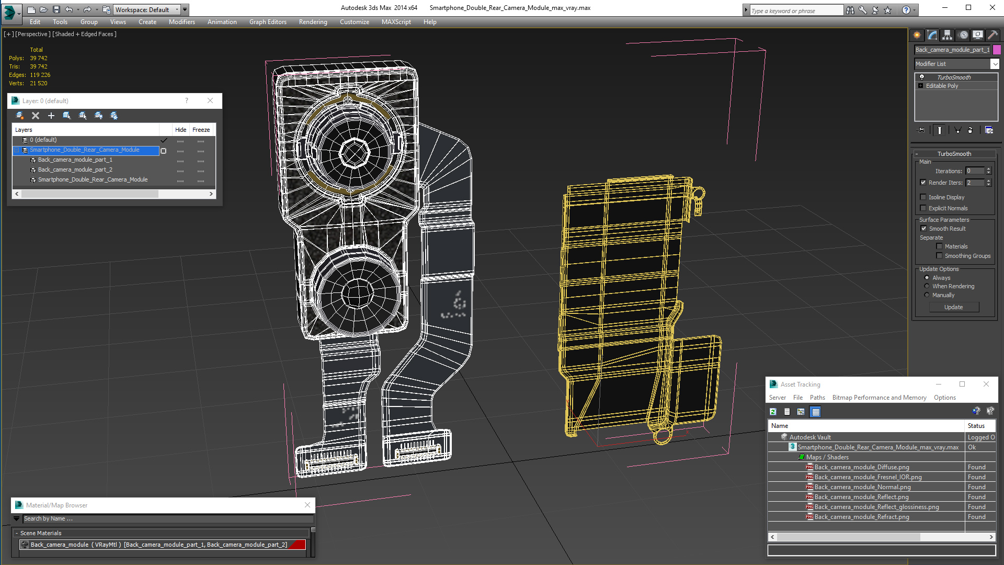
Task: Open the Modifier List dropdown
Action: pos(995,64)
